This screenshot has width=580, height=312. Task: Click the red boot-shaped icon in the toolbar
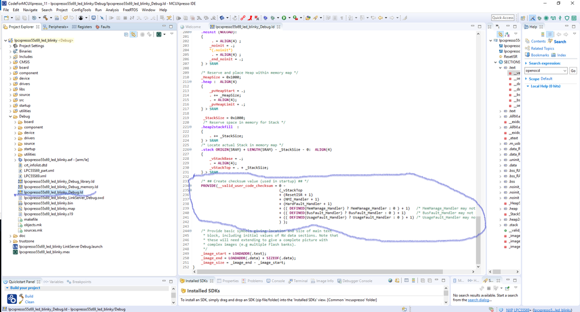click(250, 18)
